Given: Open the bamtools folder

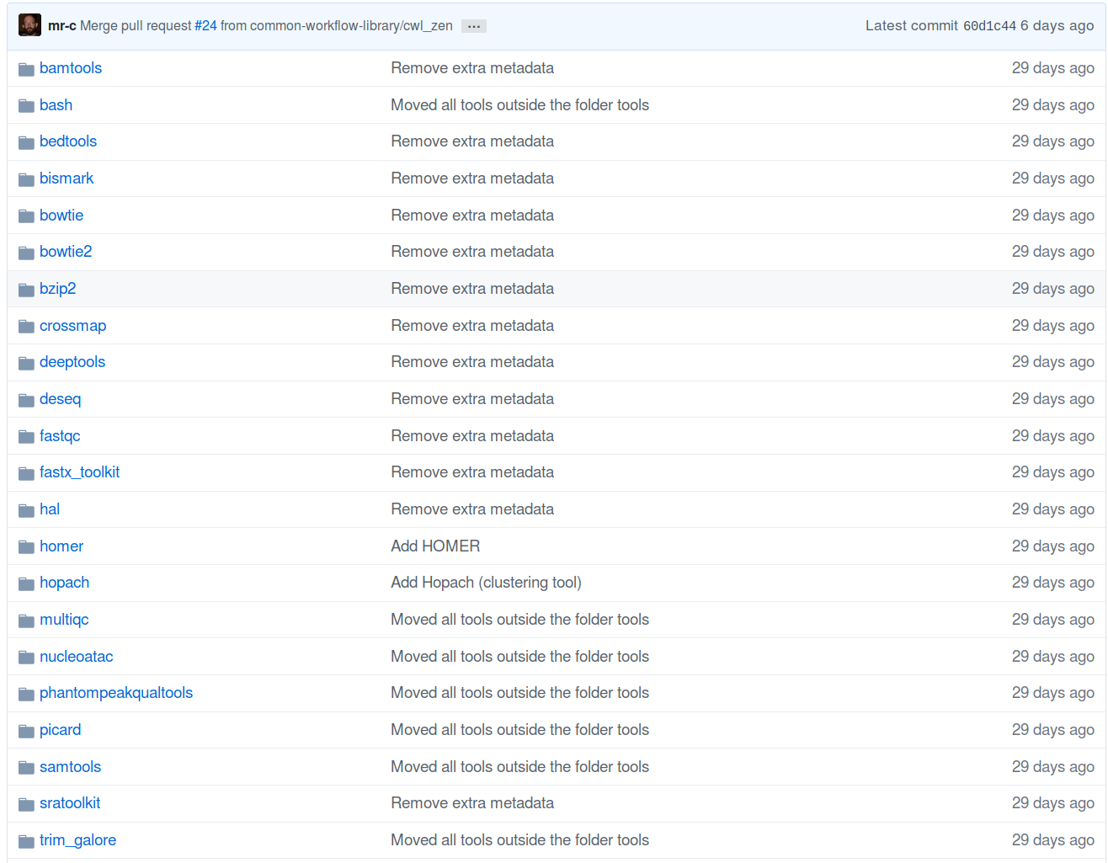Looking at the screenshot, I should tap(71, 68).
